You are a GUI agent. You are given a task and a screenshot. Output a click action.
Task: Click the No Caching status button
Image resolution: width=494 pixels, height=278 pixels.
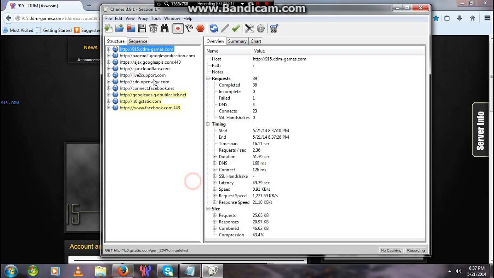[x=391, y=250]
